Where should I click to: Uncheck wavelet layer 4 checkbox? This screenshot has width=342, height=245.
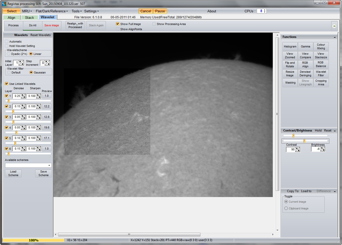tap(7, 128)
